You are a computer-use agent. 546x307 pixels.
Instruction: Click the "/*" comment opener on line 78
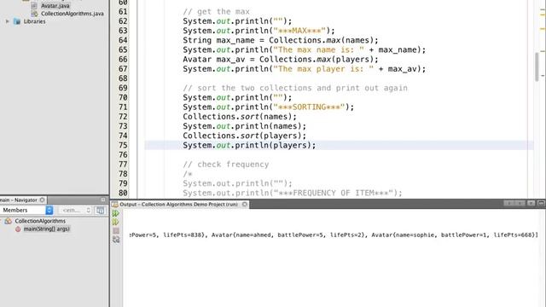coord(188,174)
